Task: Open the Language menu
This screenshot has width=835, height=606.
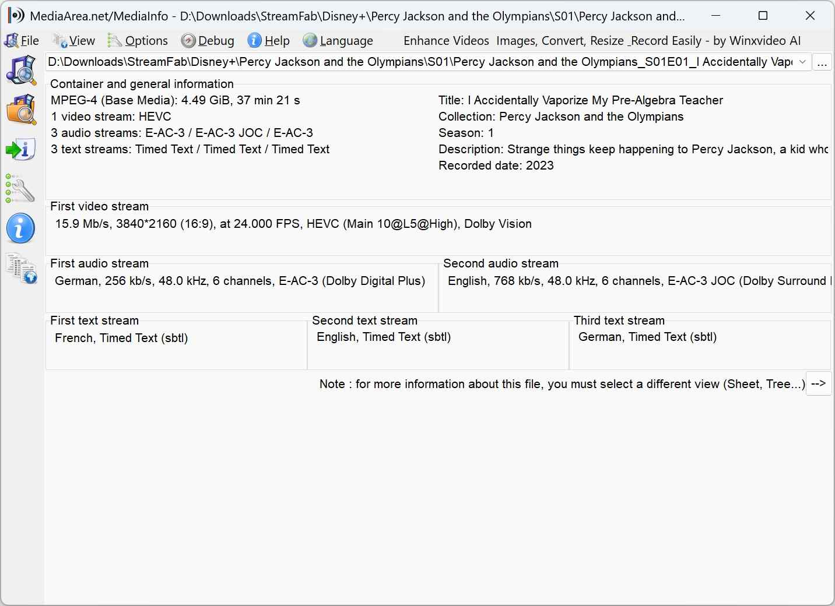Action: coord(338,41)
